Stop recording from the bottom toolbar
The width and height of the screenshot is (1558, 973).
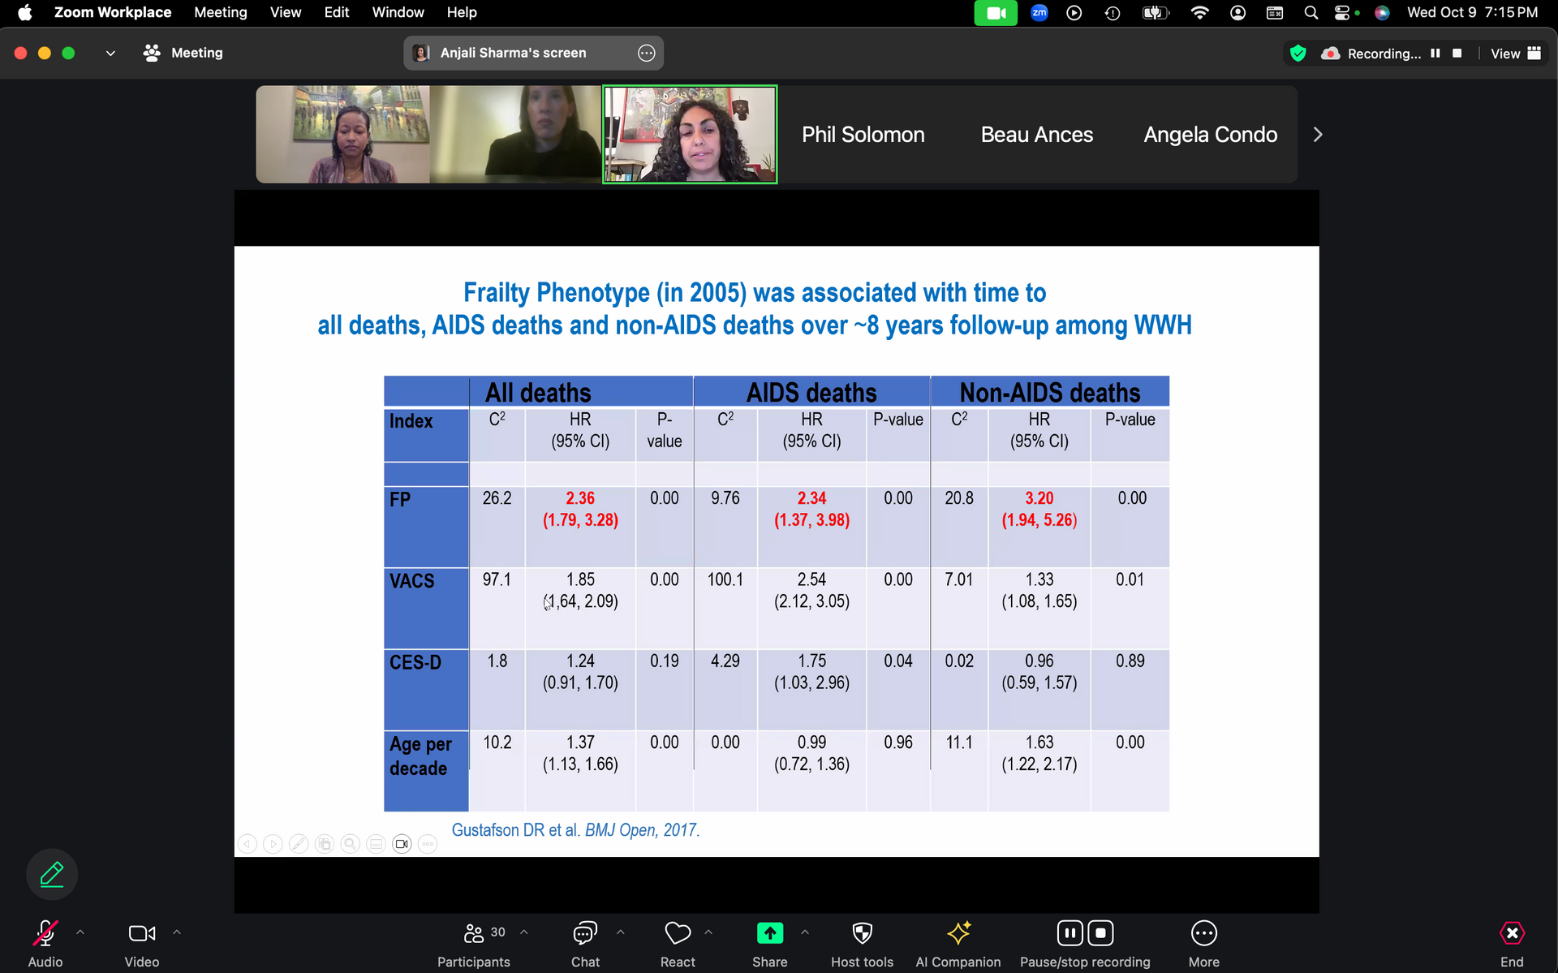(1100, 933)
